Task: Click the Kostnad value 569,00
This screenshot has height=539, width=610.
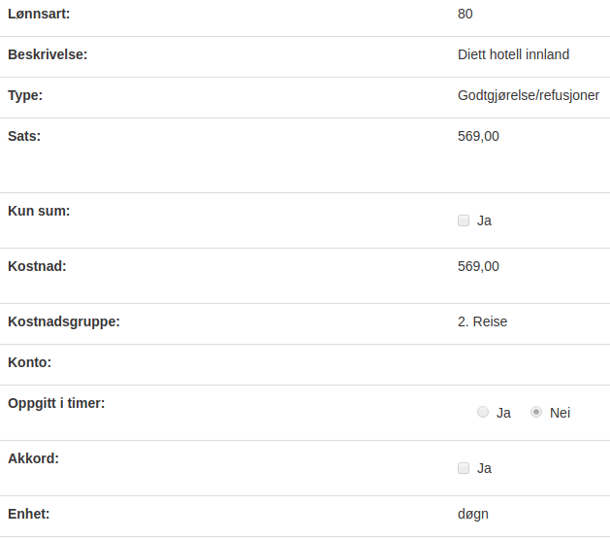Action: (478, 266)
